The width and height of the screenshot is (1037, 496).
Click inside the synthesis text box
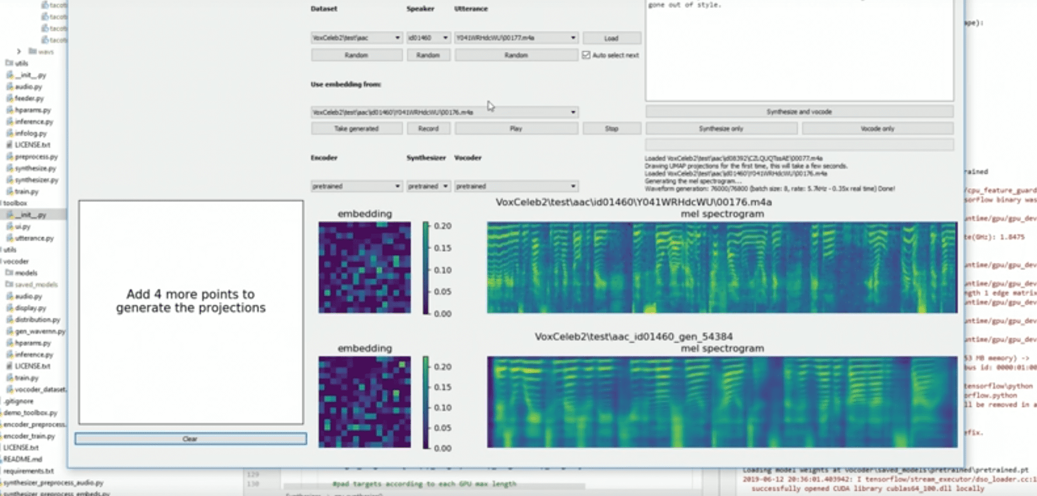799,52
